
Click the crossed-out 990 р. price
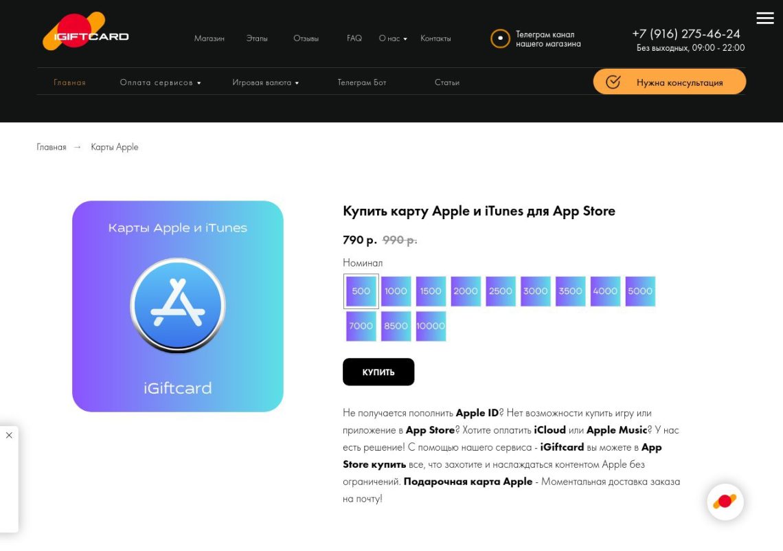tap(400, 240)
